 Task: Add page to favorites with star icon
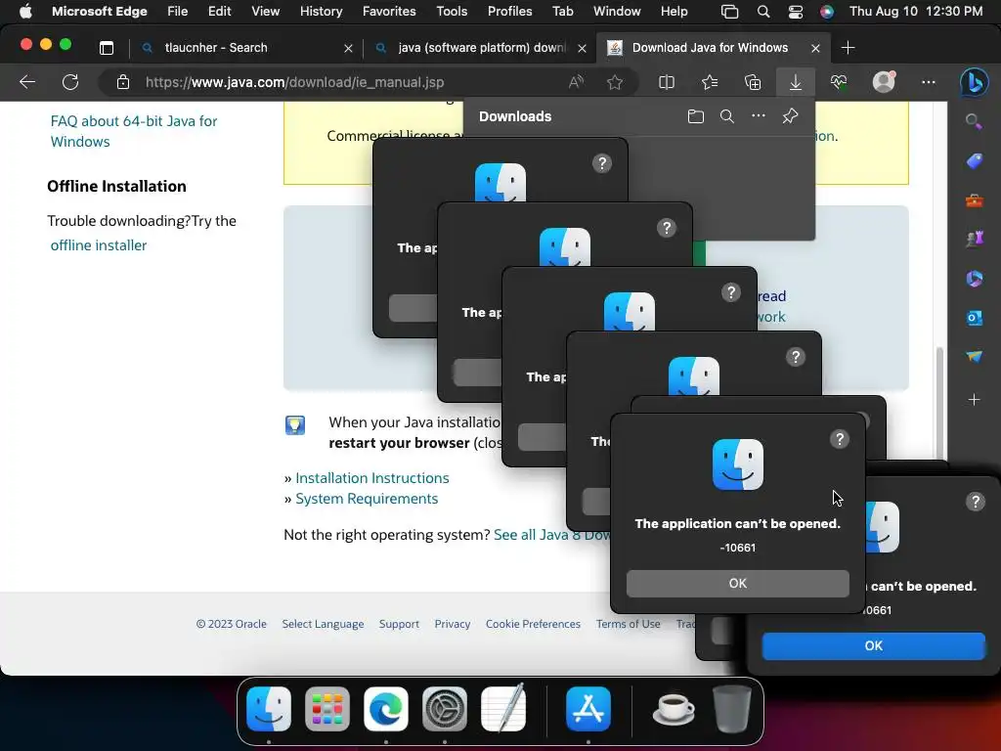pos(615,82)
